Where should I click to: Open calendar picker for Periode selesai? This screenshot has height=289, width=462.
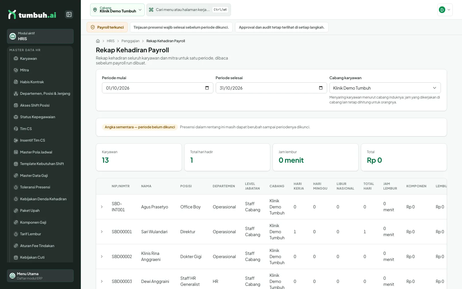[x=321, y=88]
